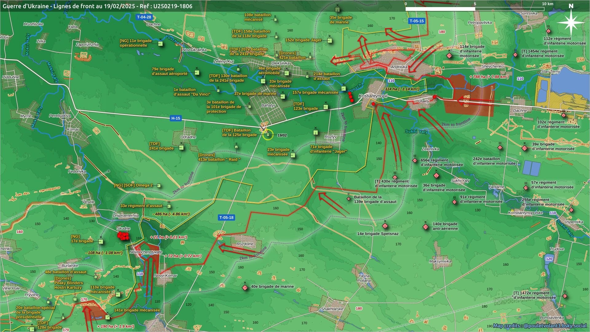
Task: Select the Omega 2 SOF unit marker
Action: click(159, 185)
